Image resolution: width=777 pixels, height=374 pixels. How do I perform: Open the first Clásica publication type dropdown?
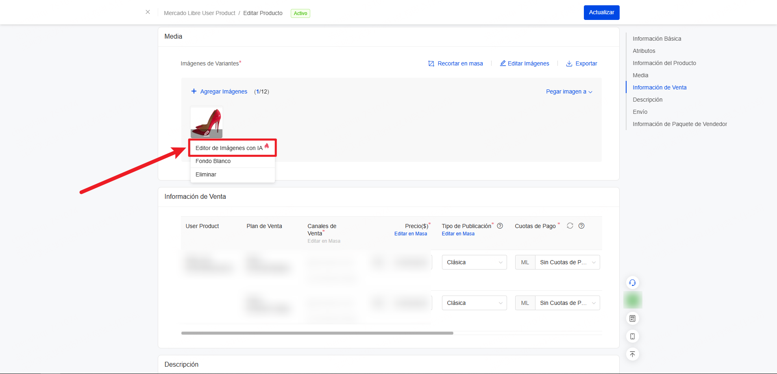point(474,262)
